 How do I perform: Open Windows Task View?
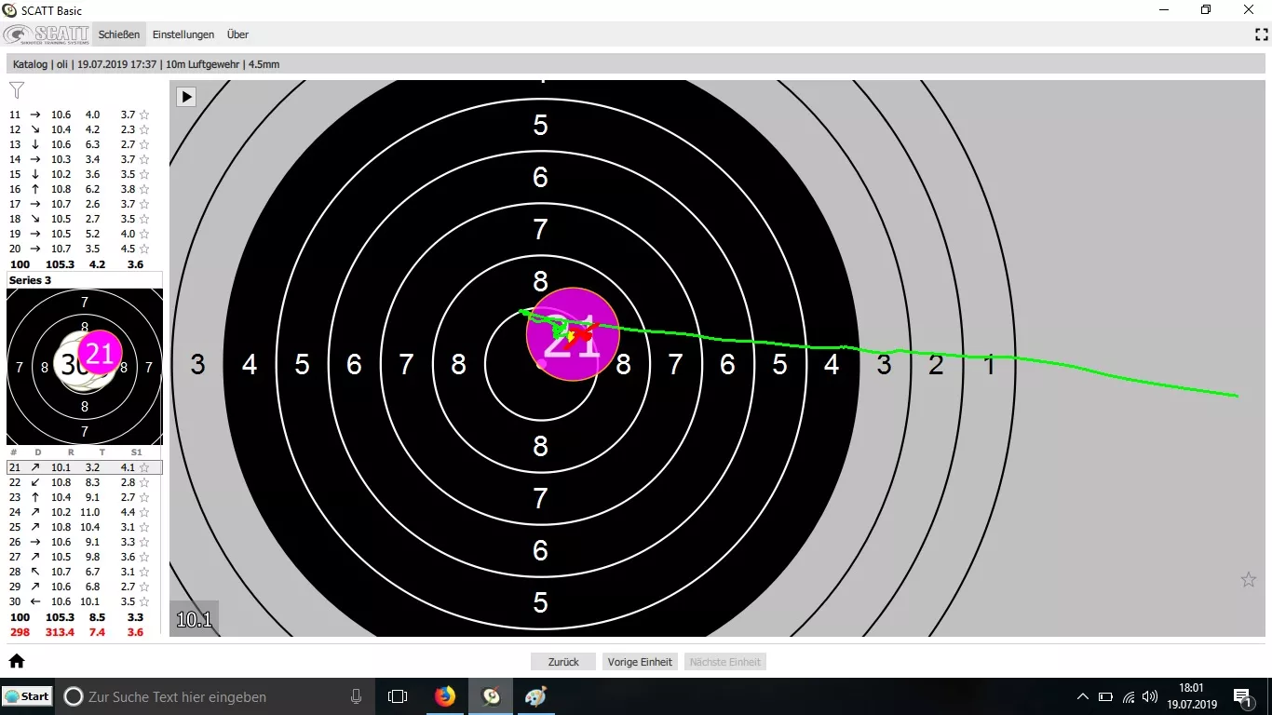point(398,696)
